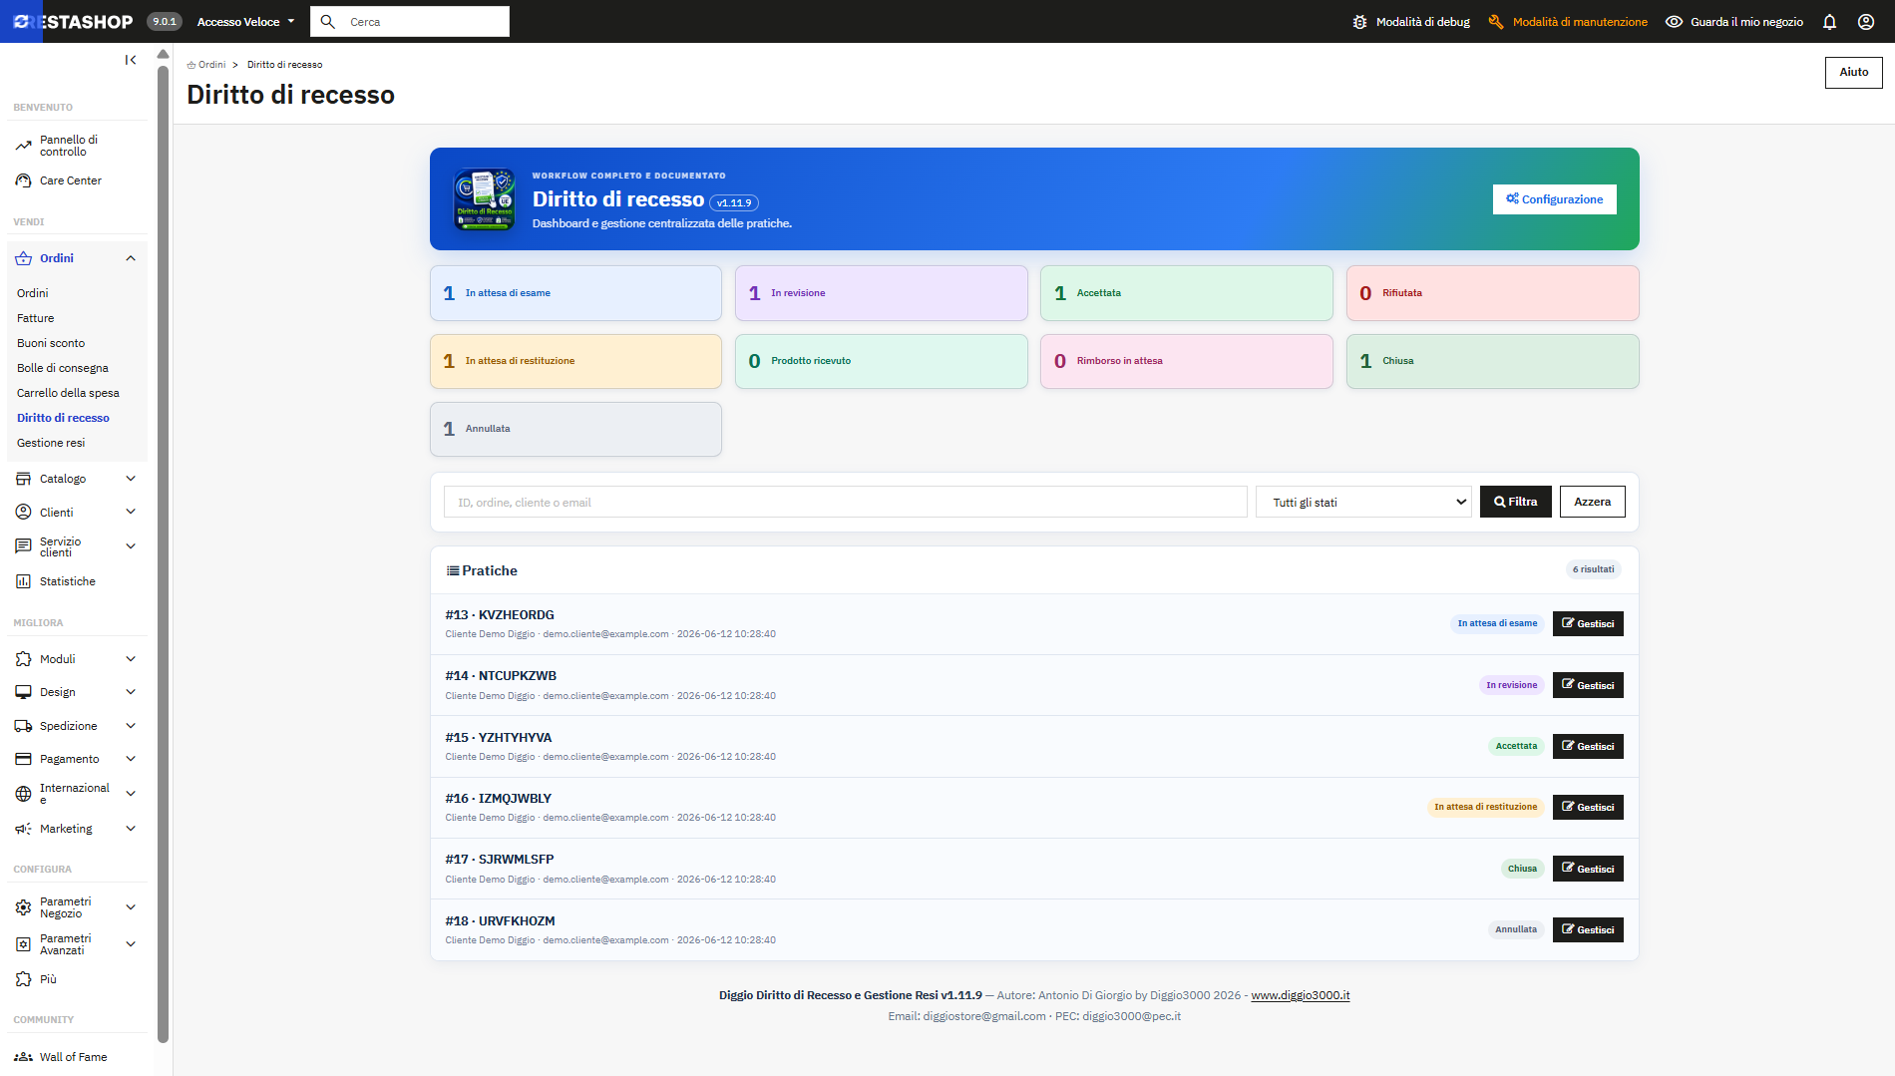Click the Design monitor icon

pos(24,692)
